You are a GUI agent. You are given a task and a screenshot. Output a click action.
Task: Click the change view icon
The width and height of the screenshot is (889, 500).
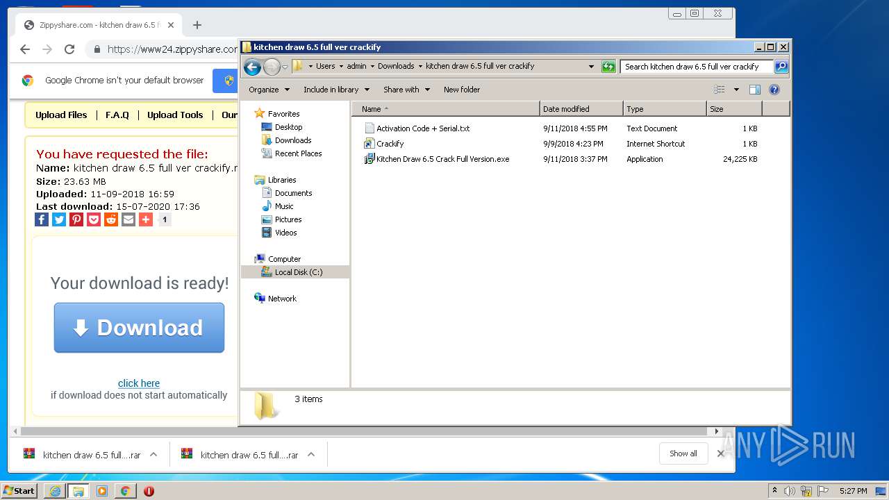720,90
